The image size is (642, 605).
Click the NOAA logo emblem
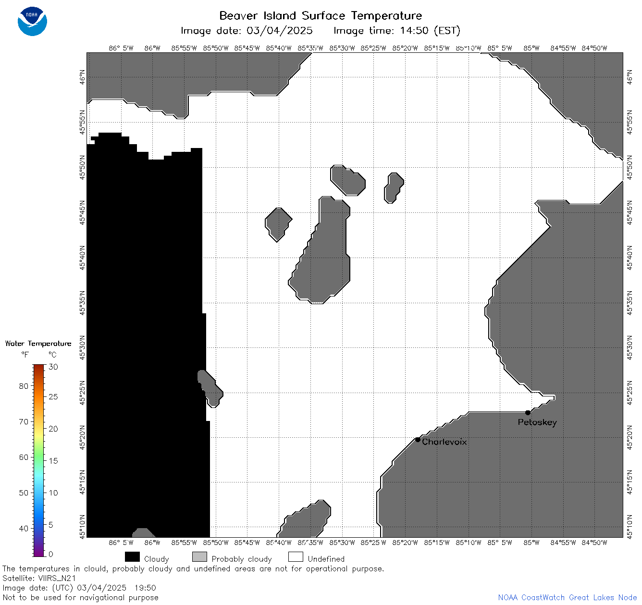click(32, 22)
